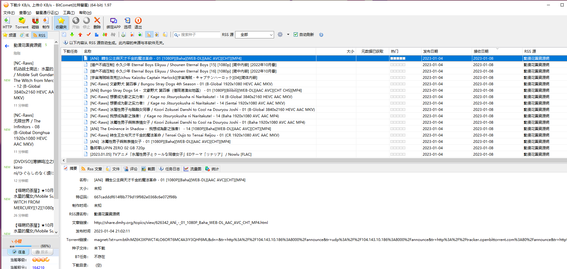Expand the arrow next to gear icon
The width and height of the screenshot is (567, 269).
tap(288, 35)
